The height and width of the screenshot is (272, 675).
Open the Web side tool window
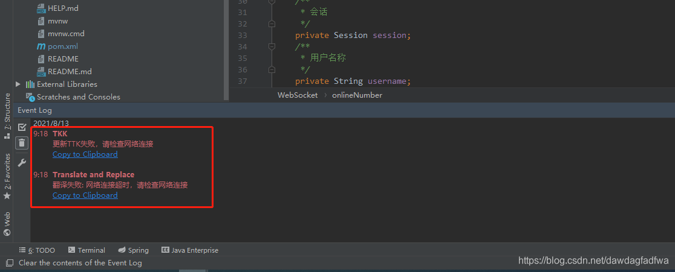pyautogui.click(x=7, y=224)
